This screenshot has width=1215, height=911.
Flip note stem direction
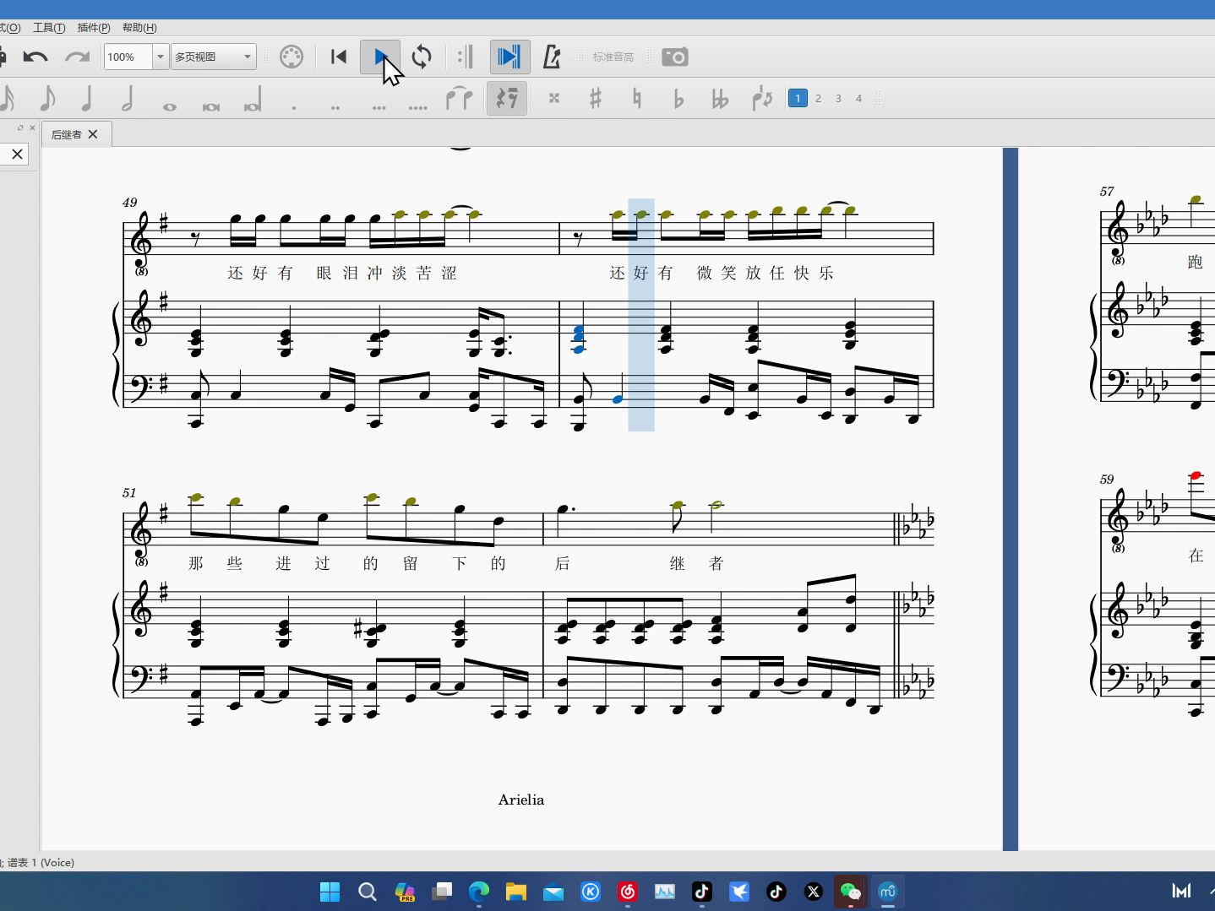(762, 99)
